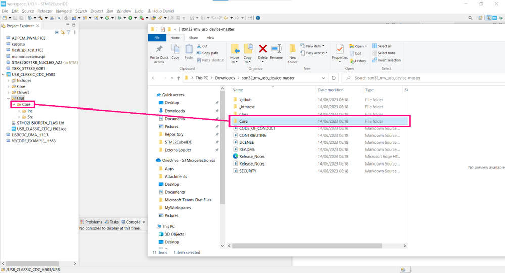Click the Explorer file list horizontal scrollbar
505x273 pixels.
(307, 246)
